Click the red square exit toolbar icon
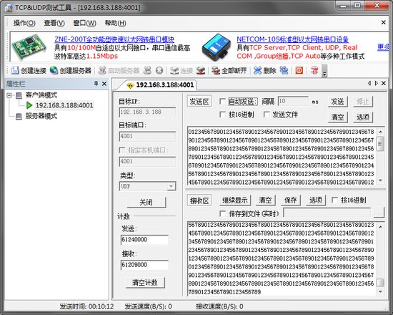The height and width of the screenshot is (315, 393). [x=299, y=70]
